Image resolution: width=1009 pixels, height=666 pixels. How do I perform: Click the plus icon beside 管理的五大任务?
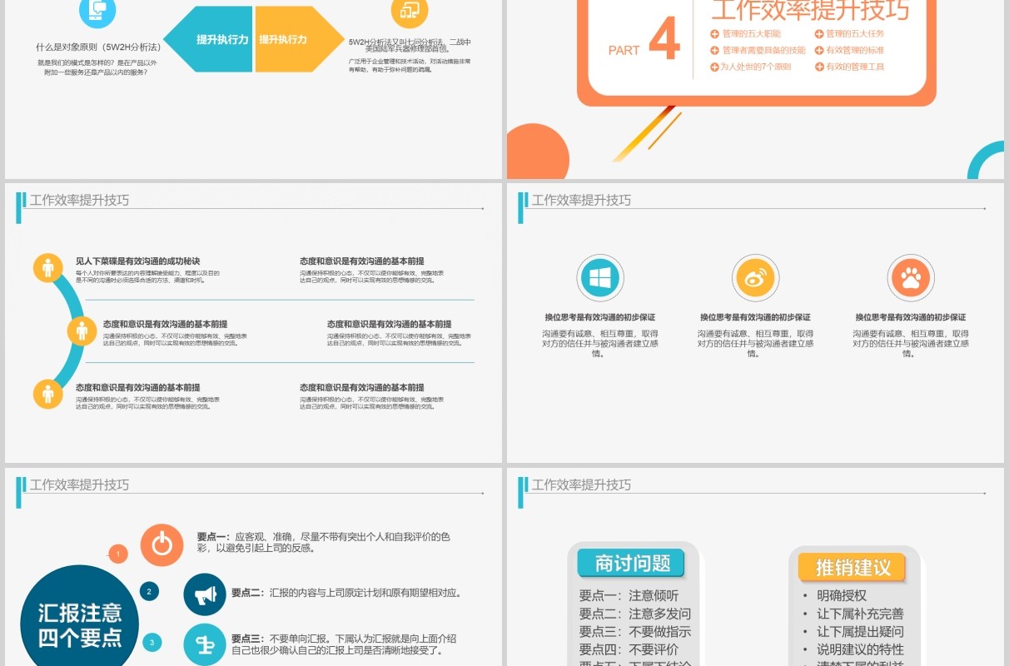pos(818,34)
